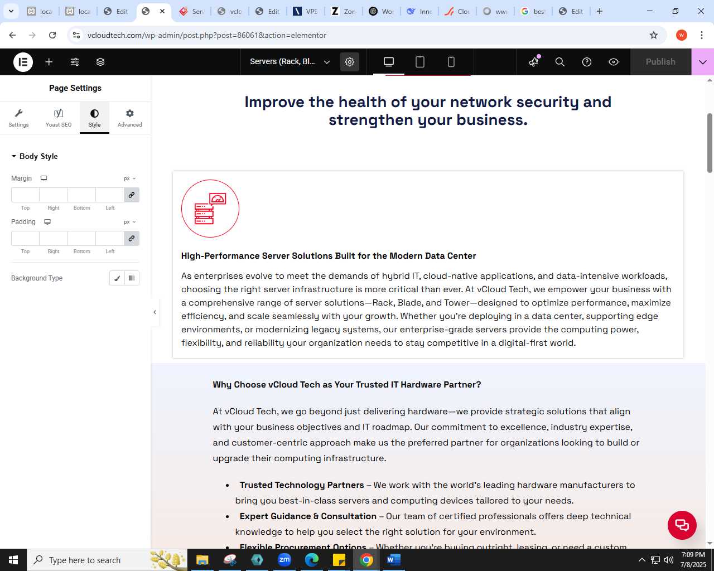Switch to the VPS browser tab
Image resolution: width=714 pixels, height=571 pixels.
click(305, 11)
